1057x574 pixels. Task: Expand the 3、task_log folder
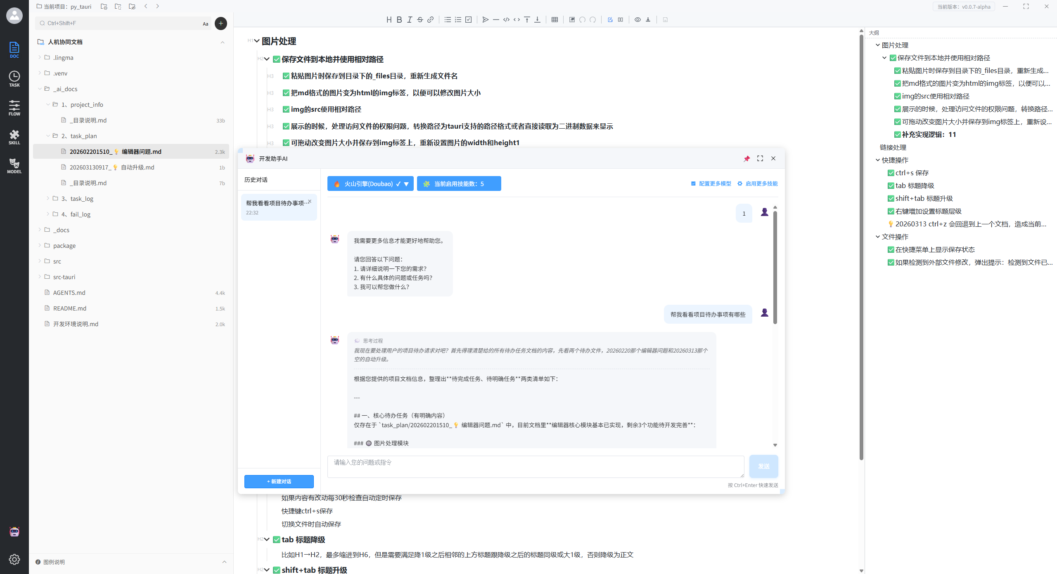coord(48,198)
